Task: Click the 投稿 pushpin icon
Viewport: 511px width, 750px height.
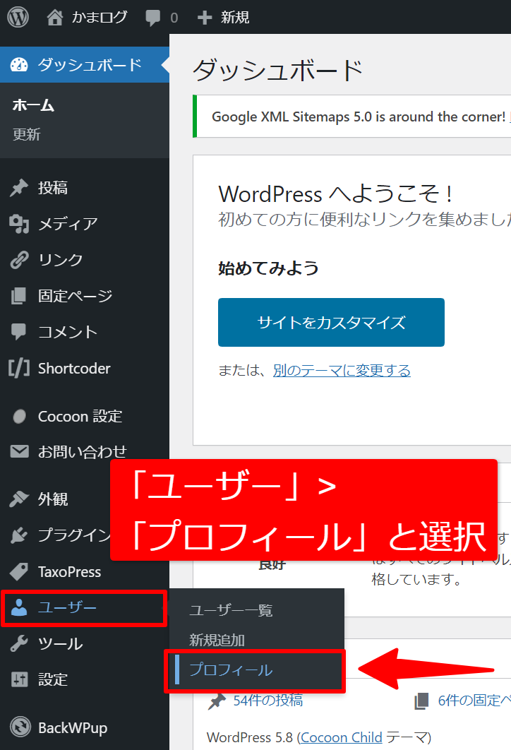Action: [x=19, y=188]
